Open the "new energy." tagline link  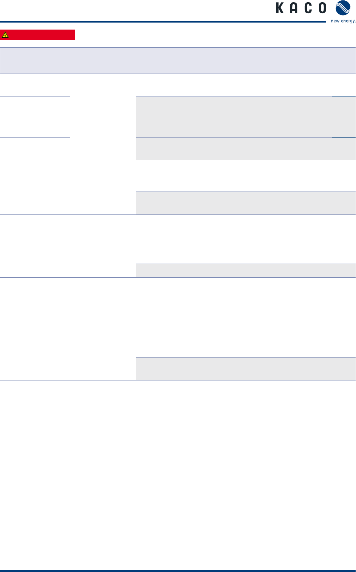click(x=343, y=21)
